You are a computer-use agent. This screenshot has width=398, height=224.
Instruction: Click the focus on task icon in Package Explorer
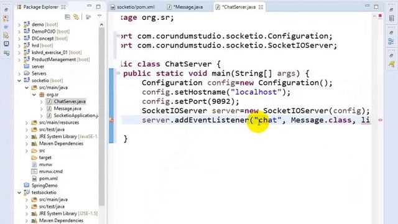88,17
